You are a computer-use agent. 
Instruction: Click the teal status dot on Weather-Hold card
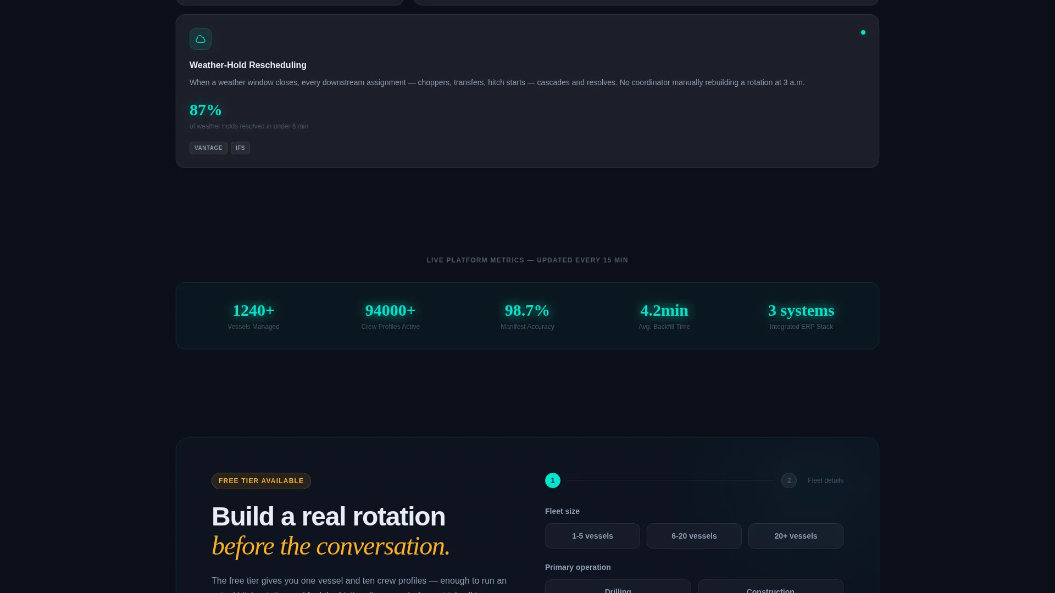(863, 32)
